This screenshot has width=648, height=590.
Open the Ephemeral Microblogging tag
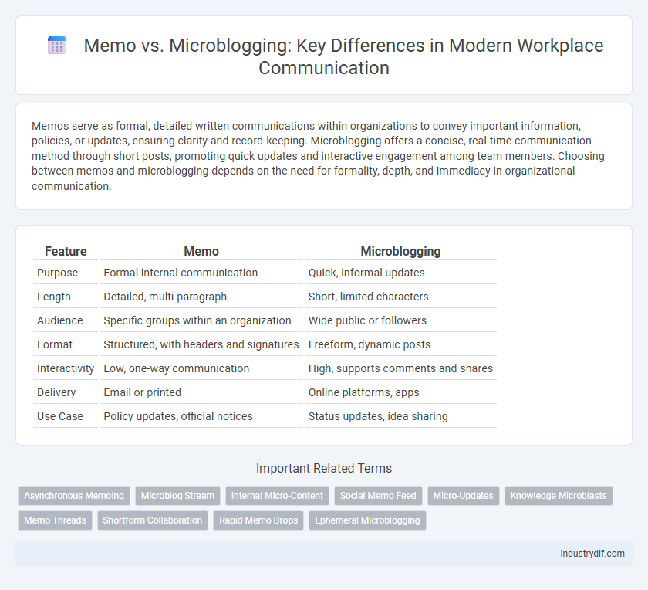coord(367,520)
